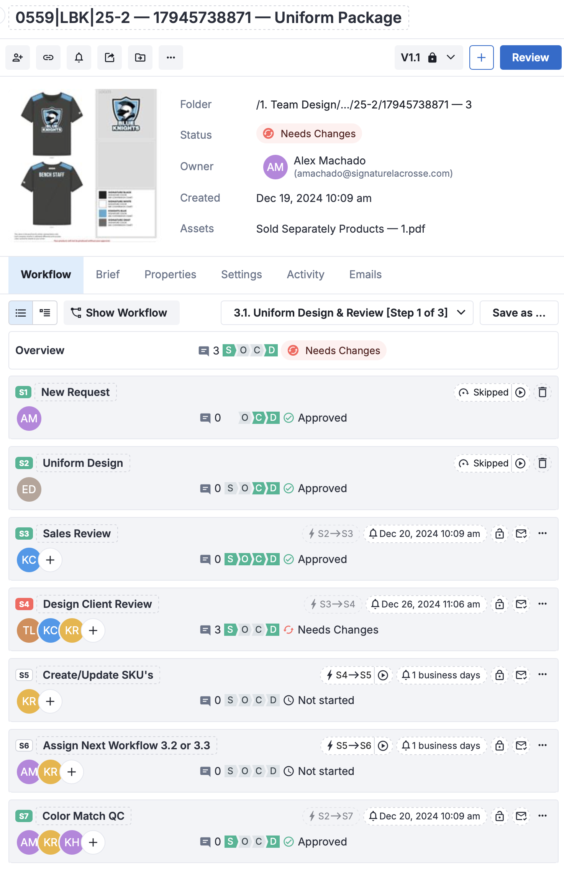Open the Properties tab
The height and width of the screenshot is (870, 564).
pos(170,274)
